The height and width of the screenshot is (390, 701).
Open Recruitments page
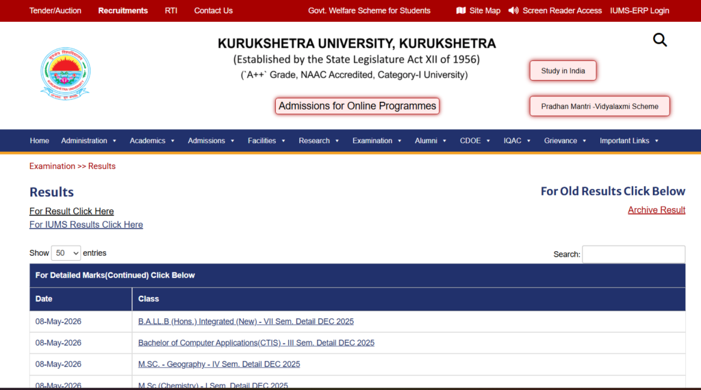click(123, 10)
